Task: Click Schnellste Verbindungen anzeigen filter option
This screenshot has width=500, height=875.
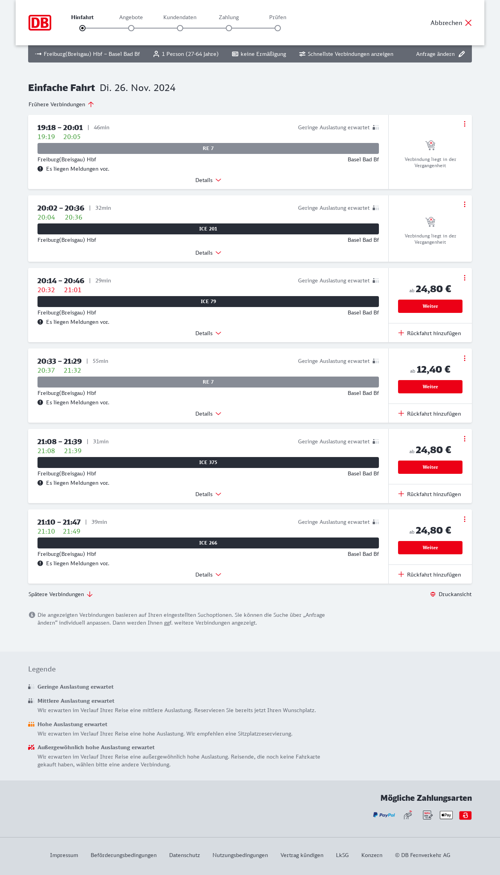Action: (x=346, y=54)
